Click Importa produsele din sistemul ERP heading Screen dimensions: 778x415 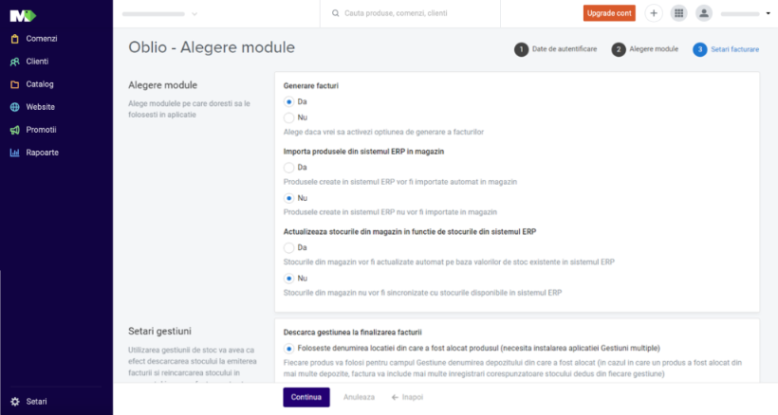pyautogui.click(x=363, y=152)
